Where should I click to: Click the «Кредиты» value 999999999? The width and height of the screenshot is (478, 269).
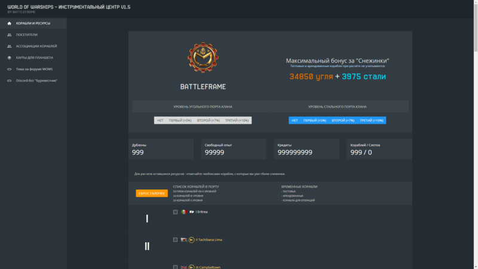295,152
